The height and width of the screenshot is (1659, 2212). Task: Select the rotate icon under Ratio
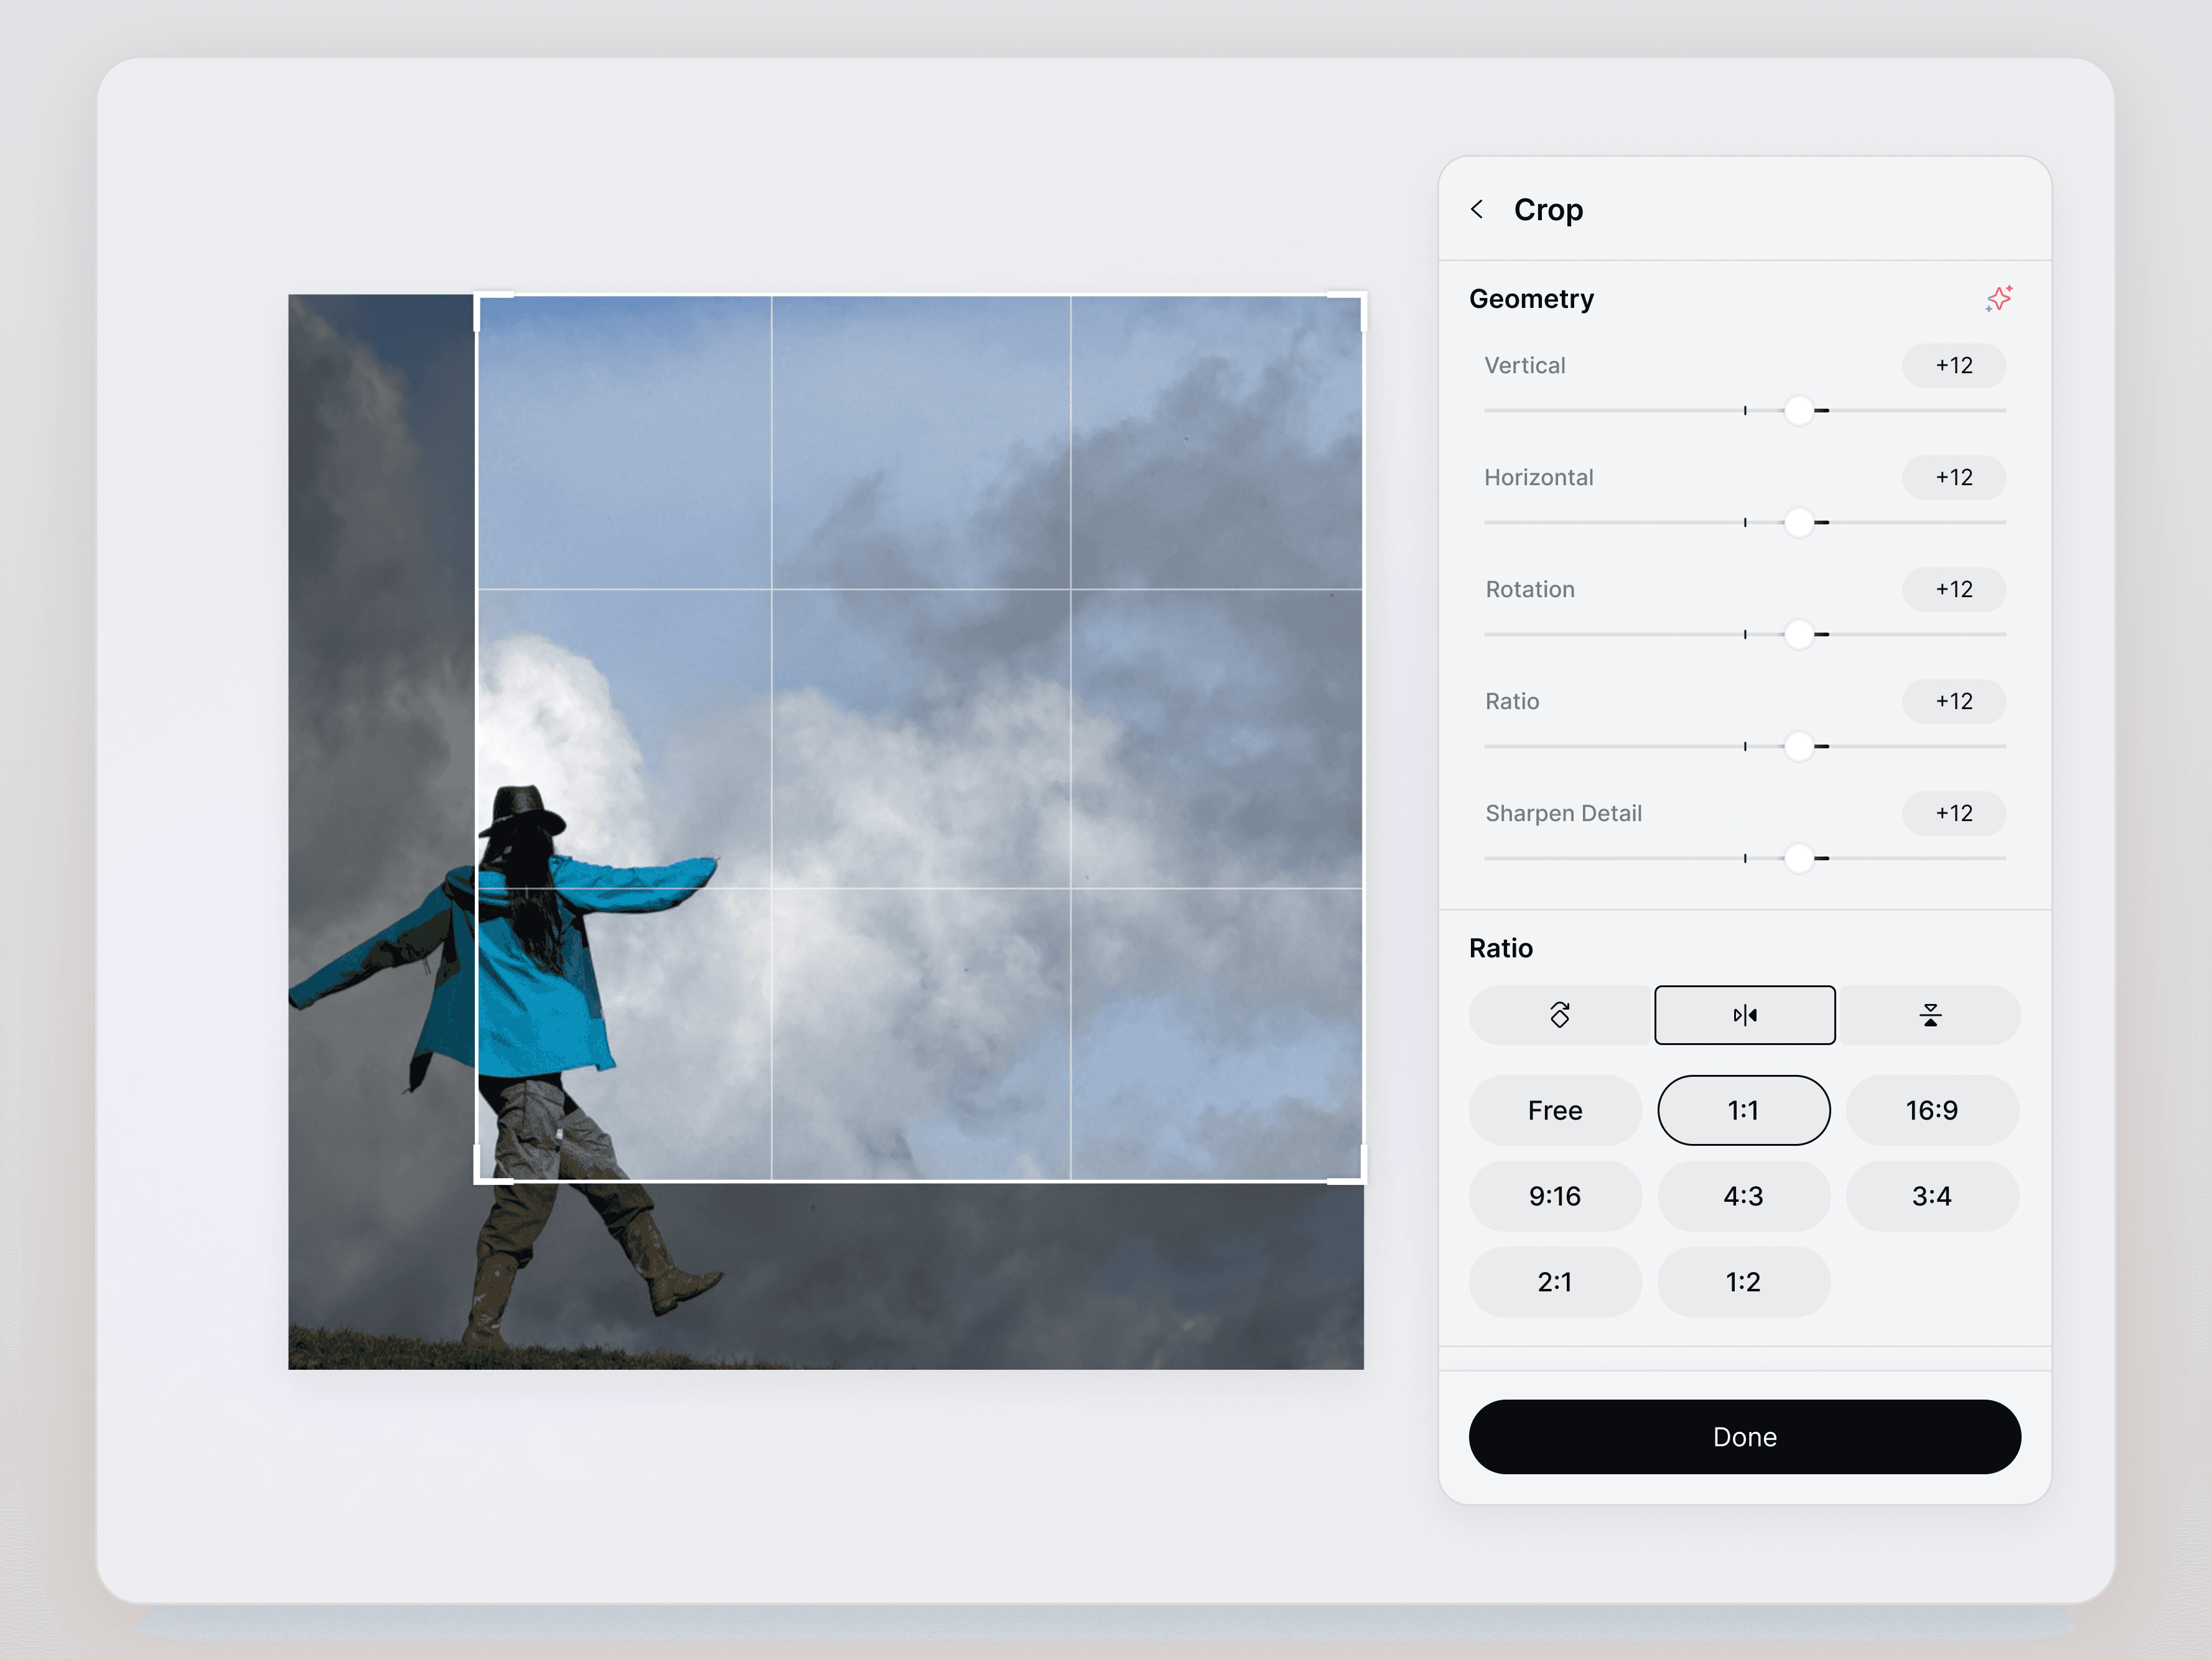click(x=1559, y=1015)
